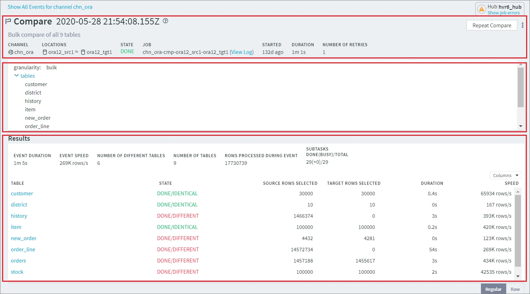Click the chn_ora channel icon
Image resolution: width=530 pixels, height=294 pixels.
(x=11, y=52)
